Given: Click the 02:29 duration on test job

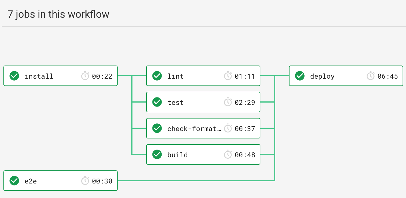Looking at the screenshot, I should (x=245, y=103).
